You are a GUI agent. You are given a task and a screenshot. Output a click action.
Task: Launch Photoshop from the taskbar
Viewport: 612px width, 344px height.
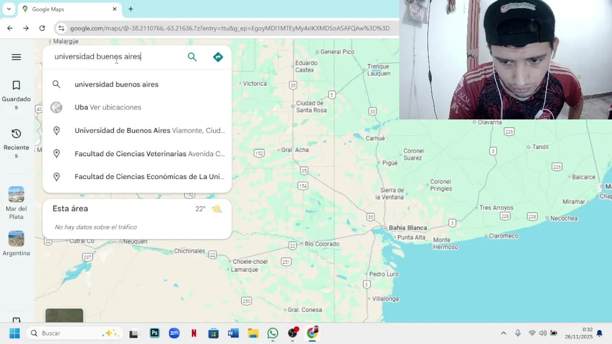(154, 333)
